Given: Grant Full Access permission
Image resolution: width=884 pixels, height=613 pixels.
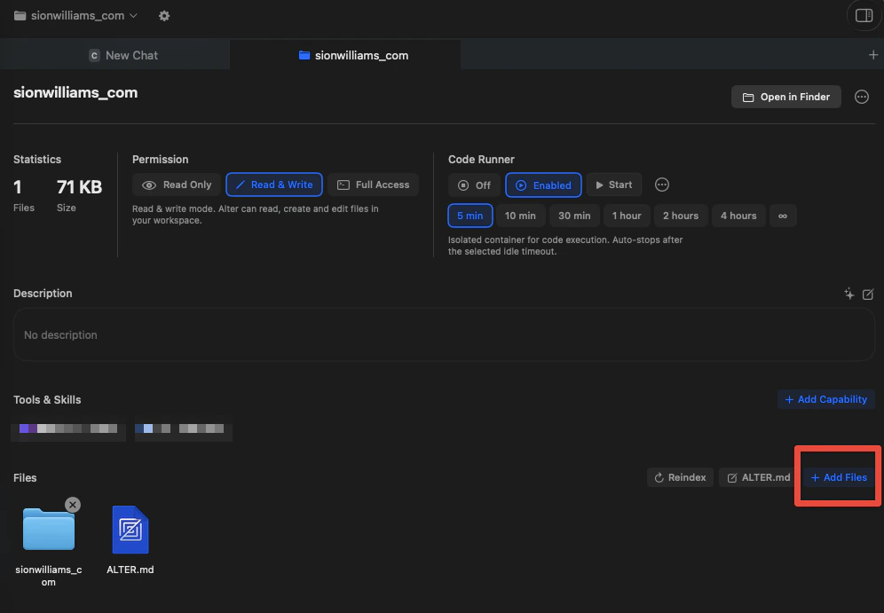Looking at the screenshot, I should 373,185.
